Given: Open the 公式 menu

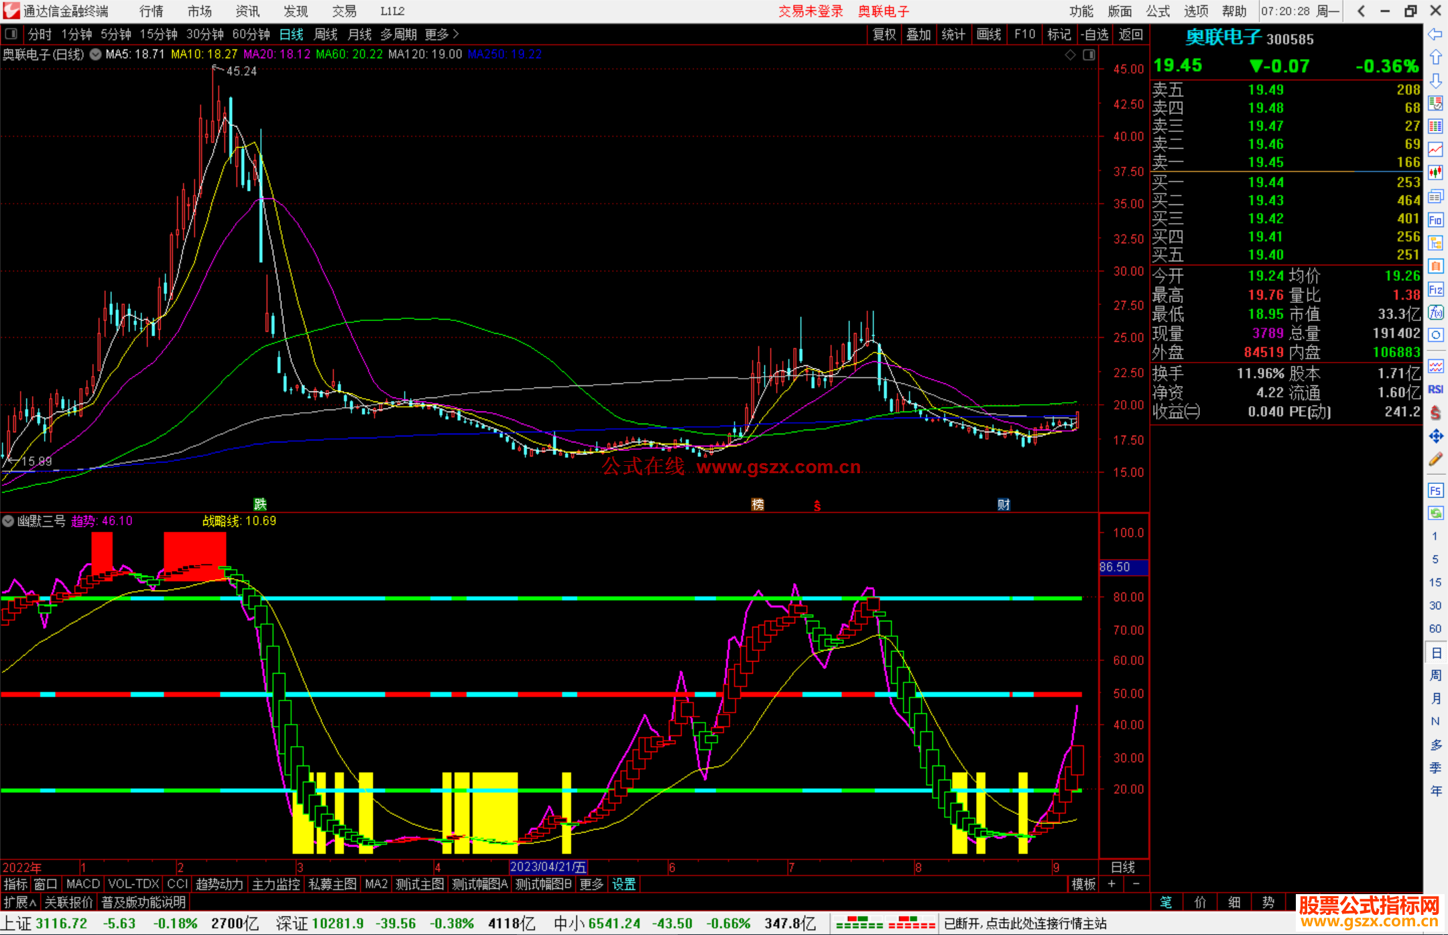Looking at the screenshot, I should (x=1158, y=11).
